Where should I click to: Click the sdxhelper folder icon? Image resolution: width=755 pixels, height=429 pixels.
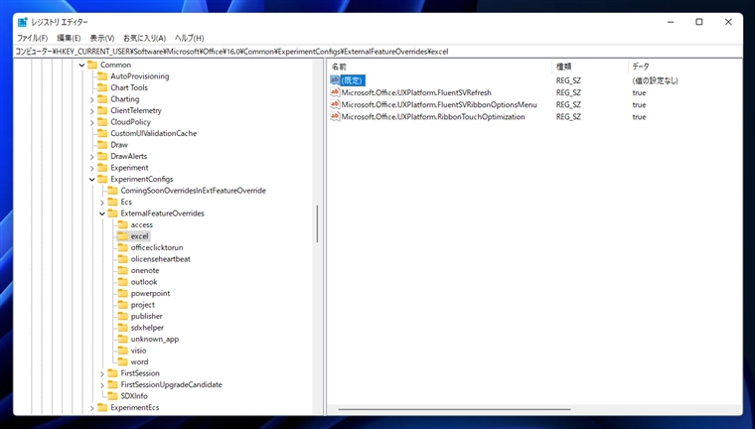[123, 328]
